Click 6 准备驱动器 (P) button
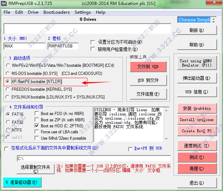 [x=22, y=182]
